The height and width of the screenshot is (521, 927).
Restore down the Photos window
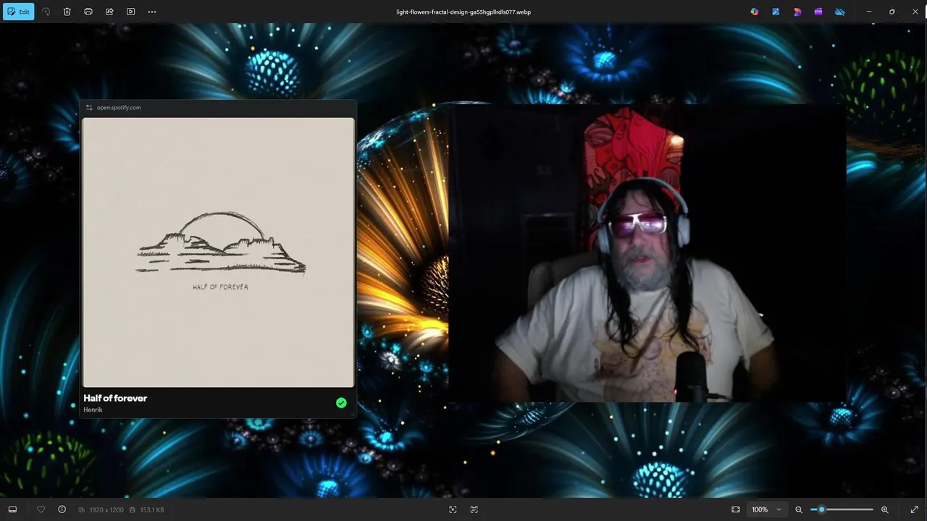click(x=892, y=12)
